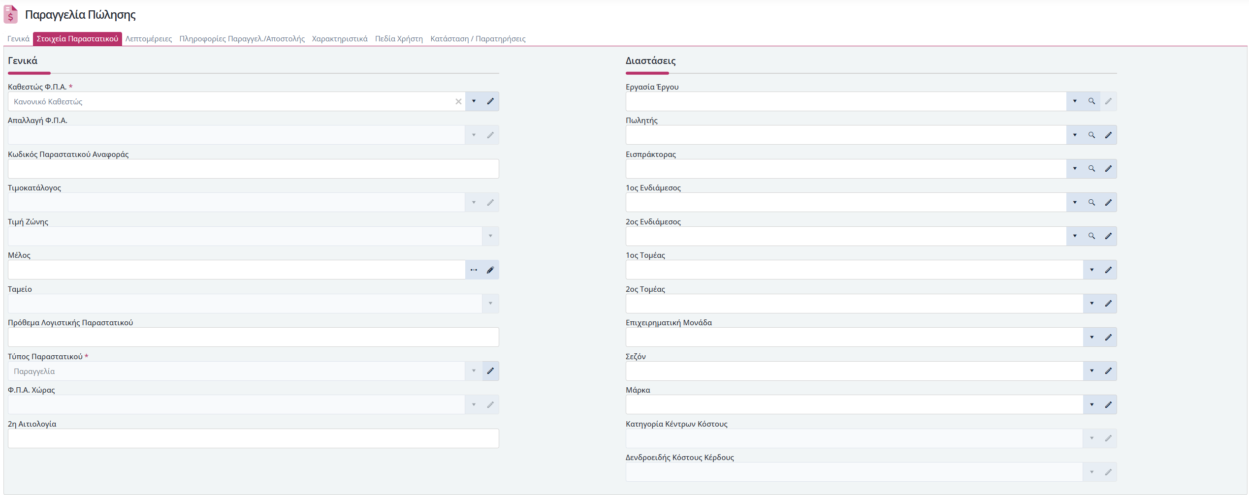Expand the 1ος Τομέας dropdown
1249x495 pixels.
click(1091, 270)
